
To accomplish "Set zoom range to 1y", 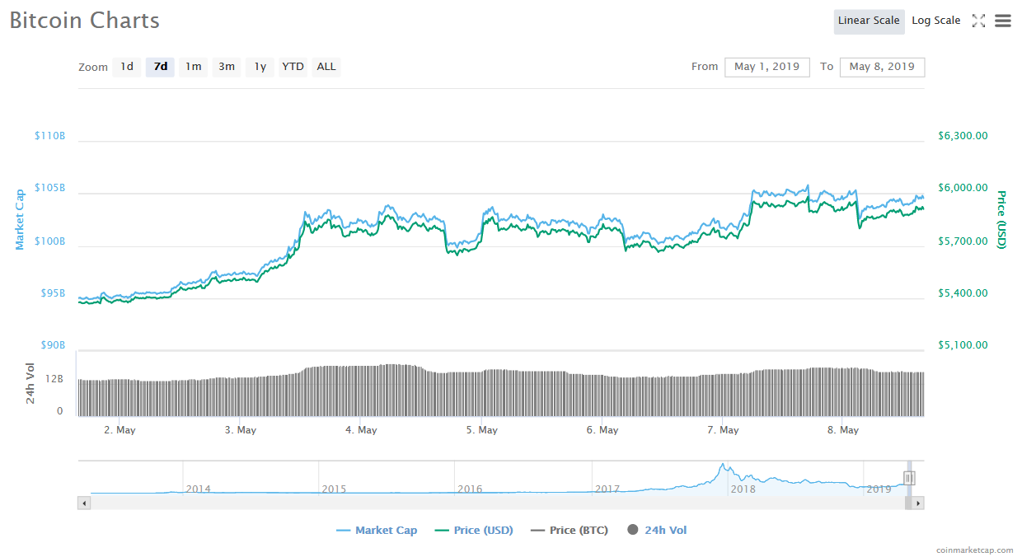I will tap(260, 67).
